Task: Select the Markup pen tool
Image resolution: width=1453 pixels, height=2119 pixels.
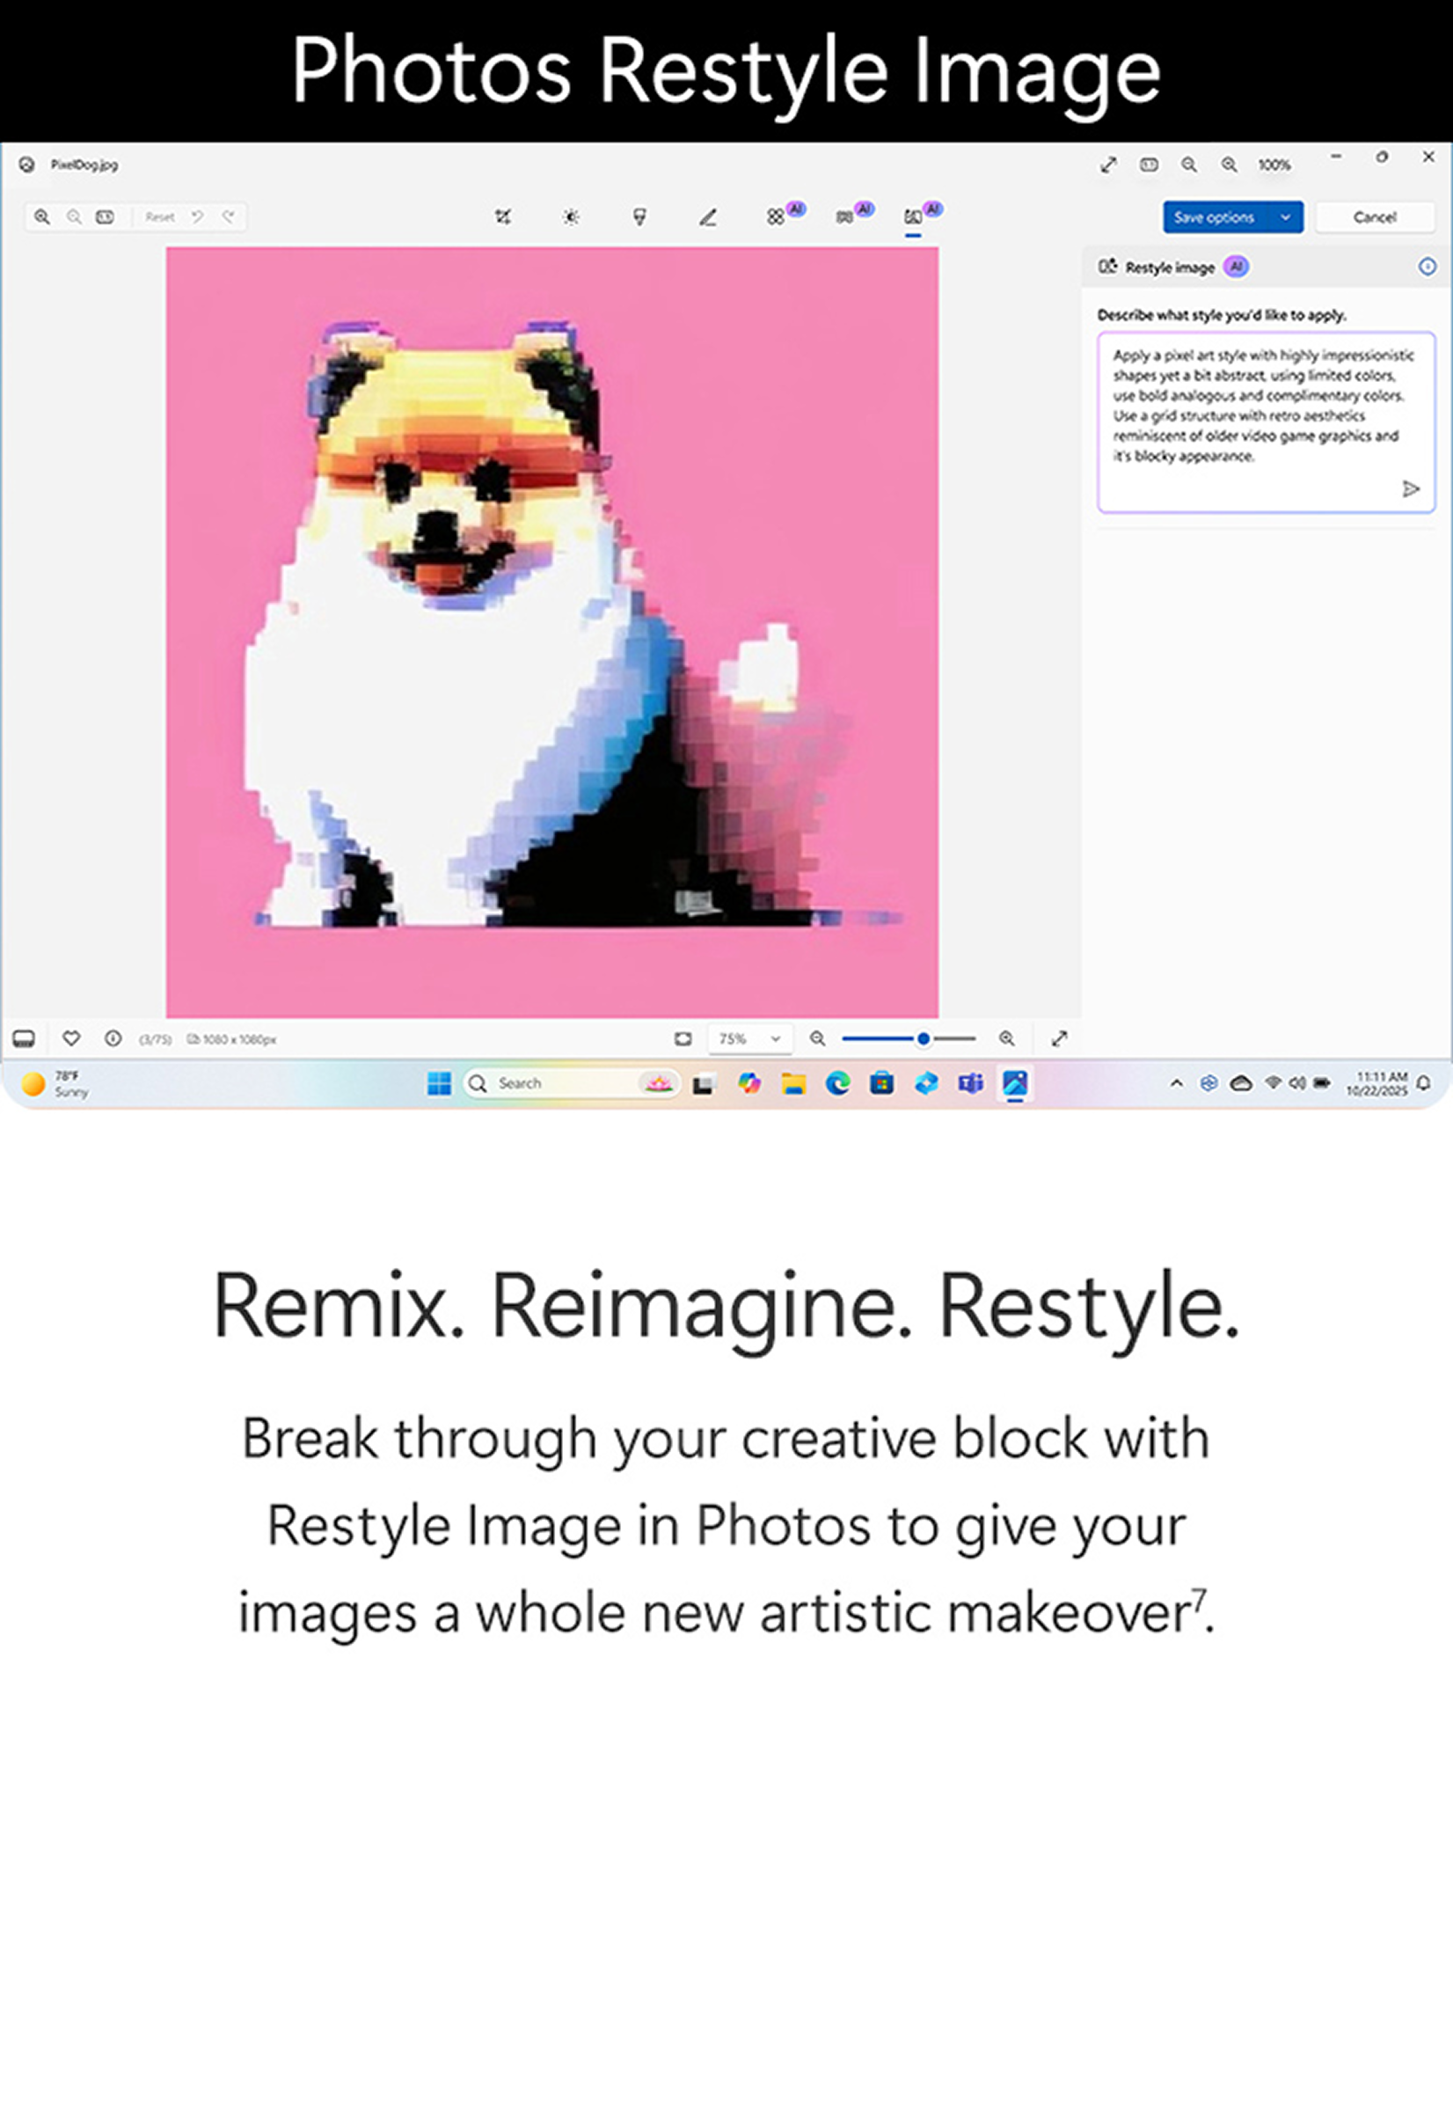Action: tap(707, 217)
